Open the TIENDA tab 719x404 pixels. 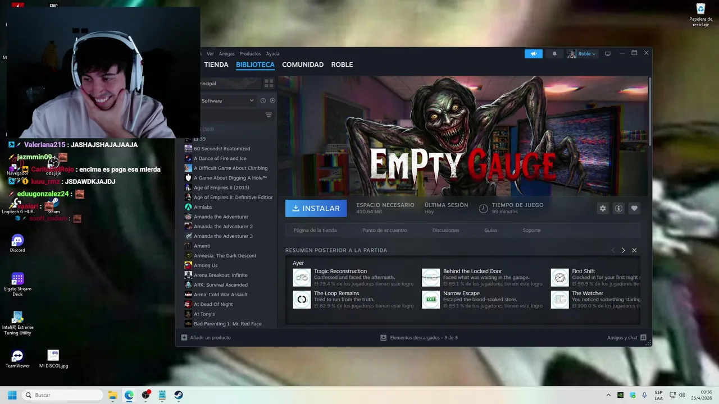tap(216, 65)
